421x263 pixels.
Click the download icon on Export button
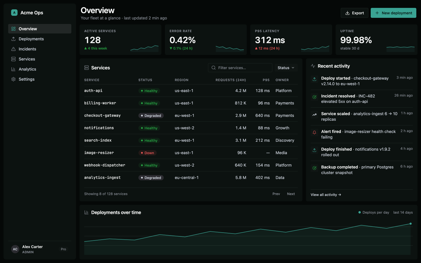tap(348, 13)
